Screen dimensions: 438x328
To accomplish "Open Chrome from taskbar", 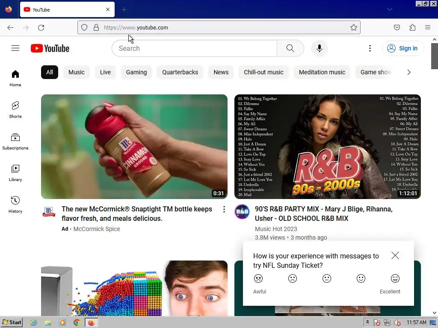I will pos(77,323).
